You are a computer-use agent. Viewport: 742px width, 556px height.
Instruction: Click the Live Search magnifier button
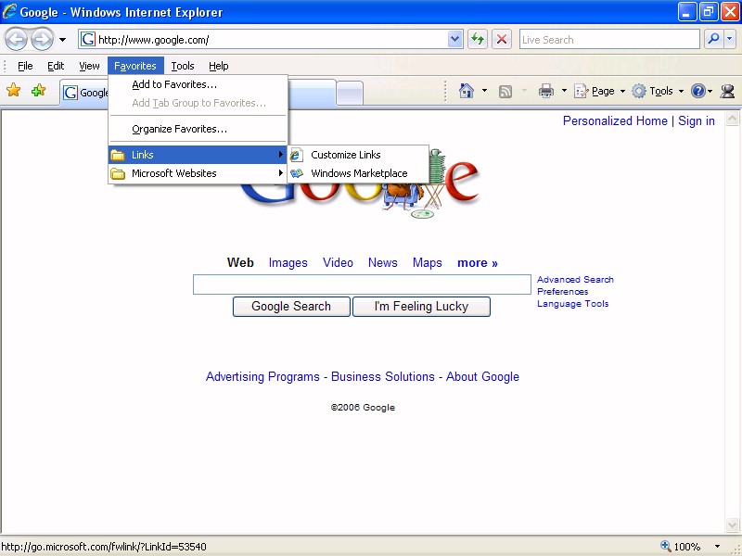tap(713, 39)
